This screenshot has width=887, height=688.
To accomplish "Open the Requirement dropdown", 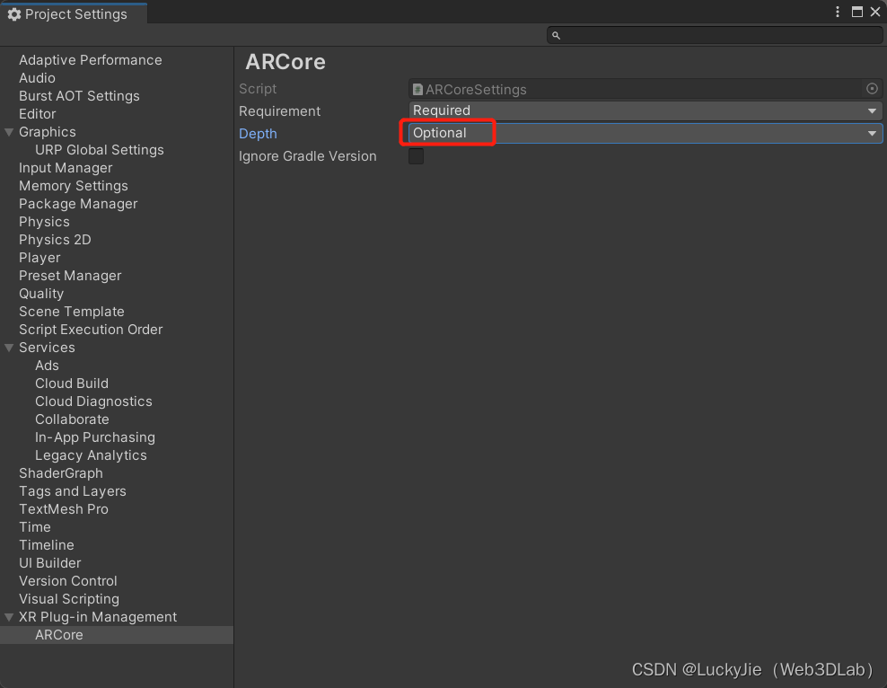I will pyautogui.click(x=645, y=110).
